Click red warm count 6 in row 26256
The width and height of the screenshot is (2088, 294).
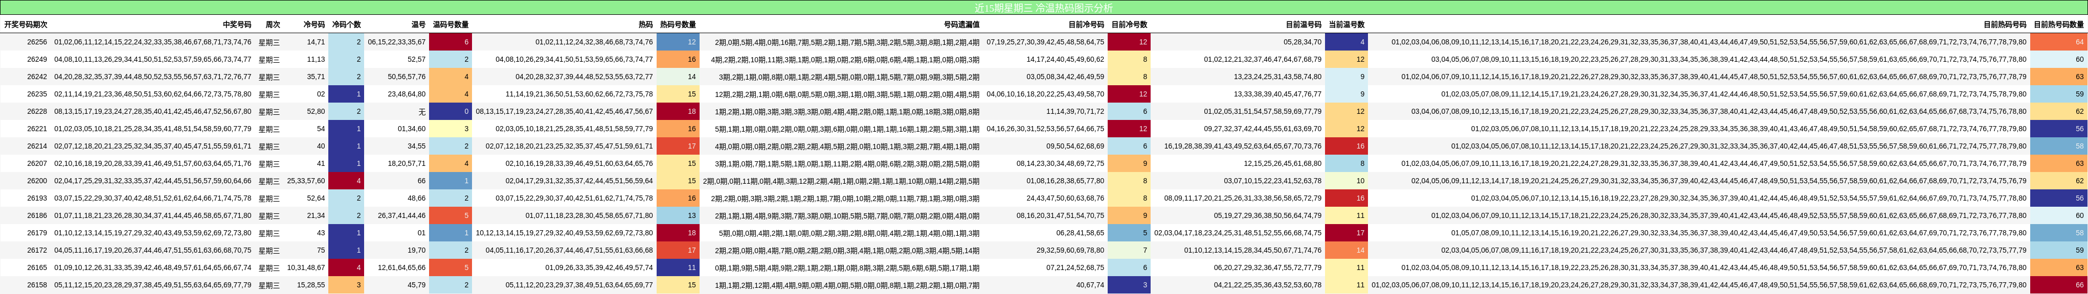pyautogui.click(x=451, y=42)
